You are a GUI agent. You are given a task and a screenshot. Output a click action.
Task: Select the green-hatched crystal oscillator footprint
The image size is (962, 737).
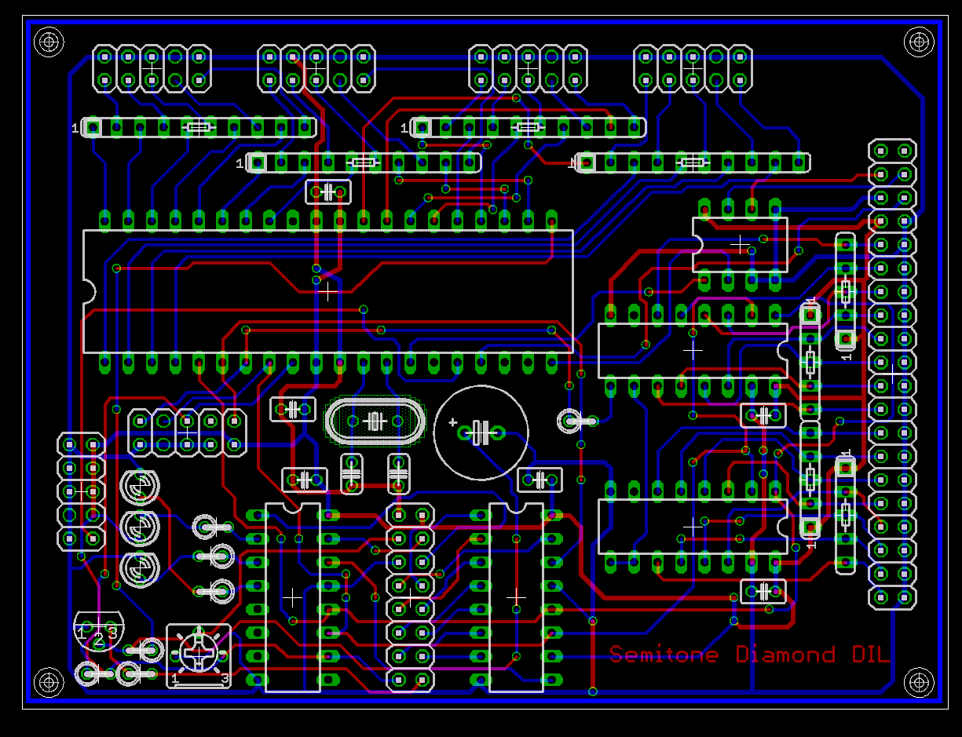click(x=375, y=421)
